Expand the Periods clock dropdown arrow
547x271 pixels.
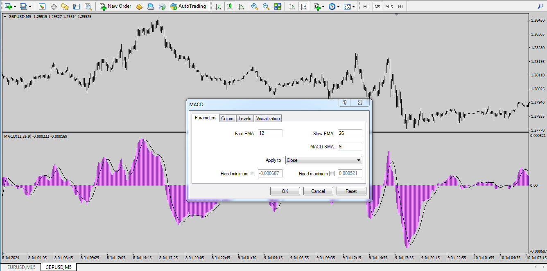(x=338, y=7)
